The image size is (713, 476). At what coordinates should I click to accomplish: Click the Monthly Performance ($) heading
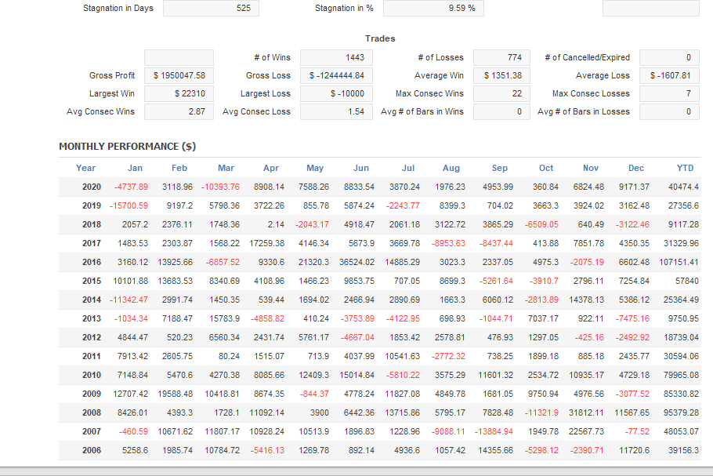tap(127, 147)
